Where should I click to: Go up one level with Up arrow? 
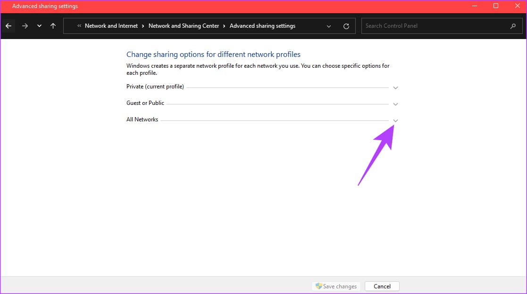coord(53,26)
